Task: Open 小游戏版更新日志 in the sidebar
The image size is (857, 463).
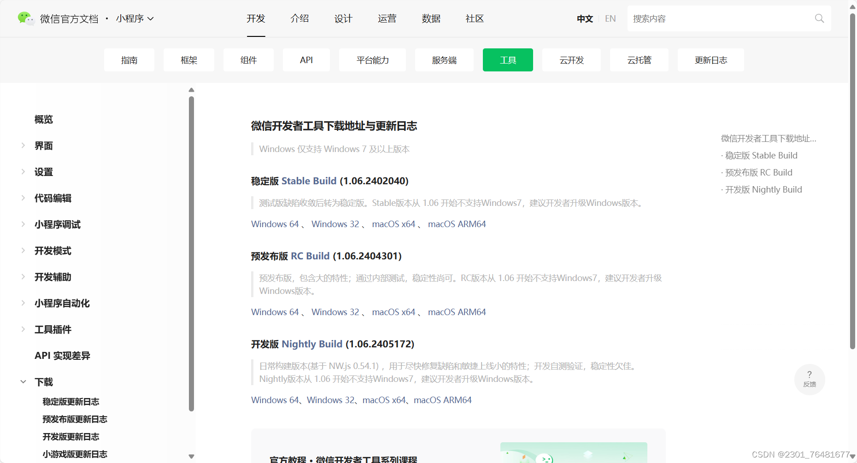Action: pos(75,454)
